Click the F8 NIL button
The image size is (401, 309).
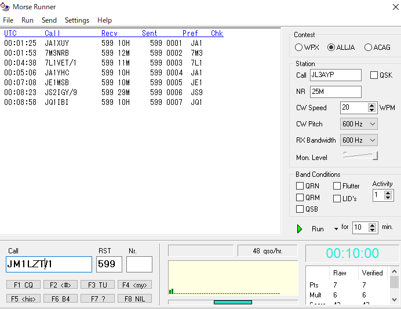click(134, 299)
